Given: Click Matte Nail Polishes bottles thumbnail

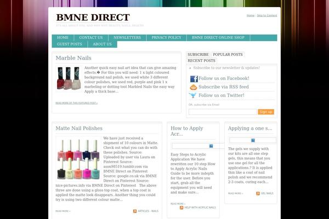Looking at the screenshot, I should [78, 158].
